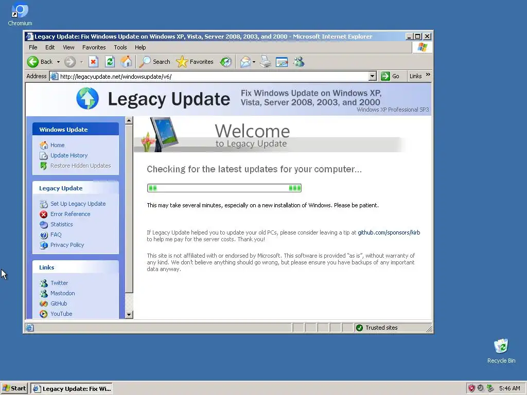The width and height of the screenshot is (527, 395).
Task: Open the Tools menu
Action: pos(120,47)
